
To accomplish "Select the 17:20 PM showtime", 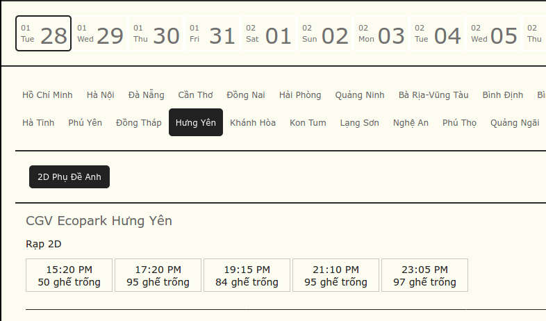I will click(x=158, y=275).
